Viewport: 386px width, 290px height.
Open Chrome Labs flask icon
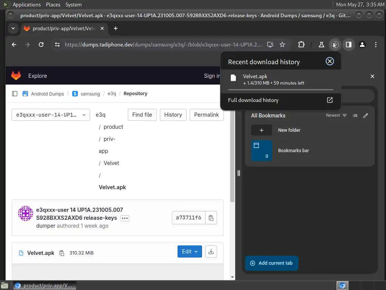321,45
